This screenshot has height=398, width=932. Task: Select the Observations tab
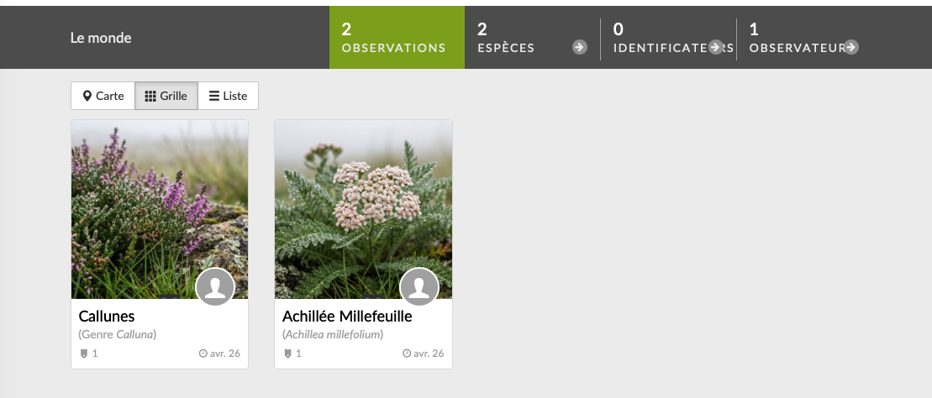[397, 38]
